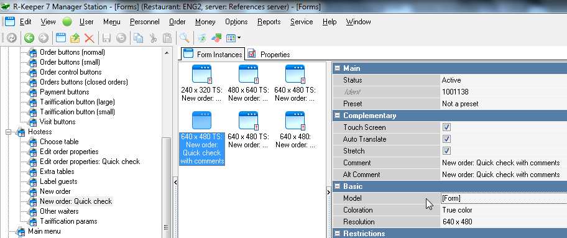Click the Forms window icon in menu bar
The height and width of the screenshot is (238, 567).
[x=10, y=21]
